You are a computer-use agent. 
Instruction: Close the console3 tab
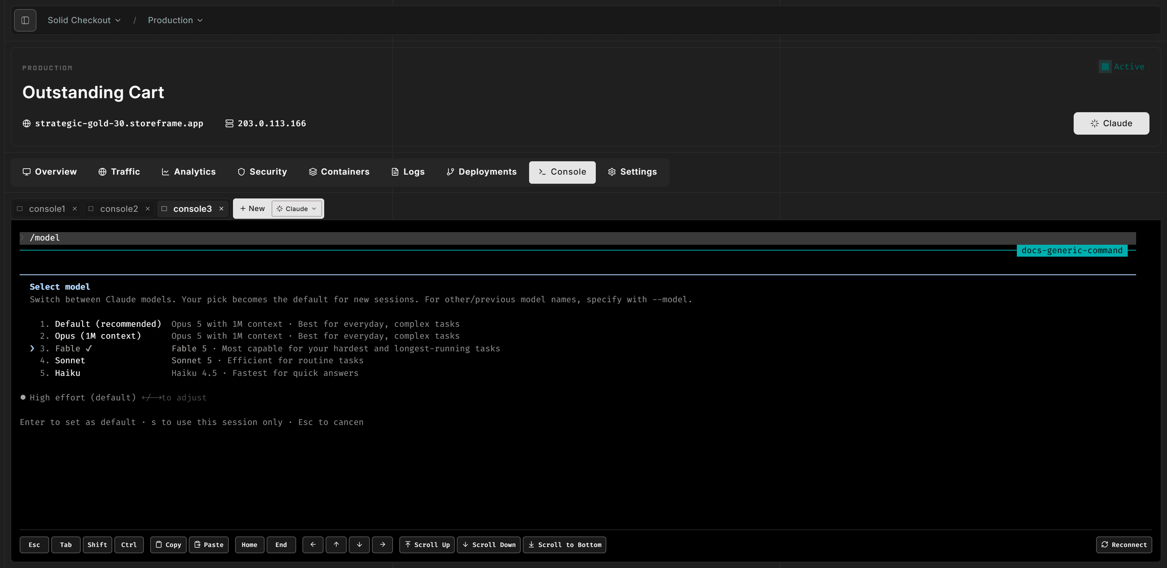[x=221, y=209]
